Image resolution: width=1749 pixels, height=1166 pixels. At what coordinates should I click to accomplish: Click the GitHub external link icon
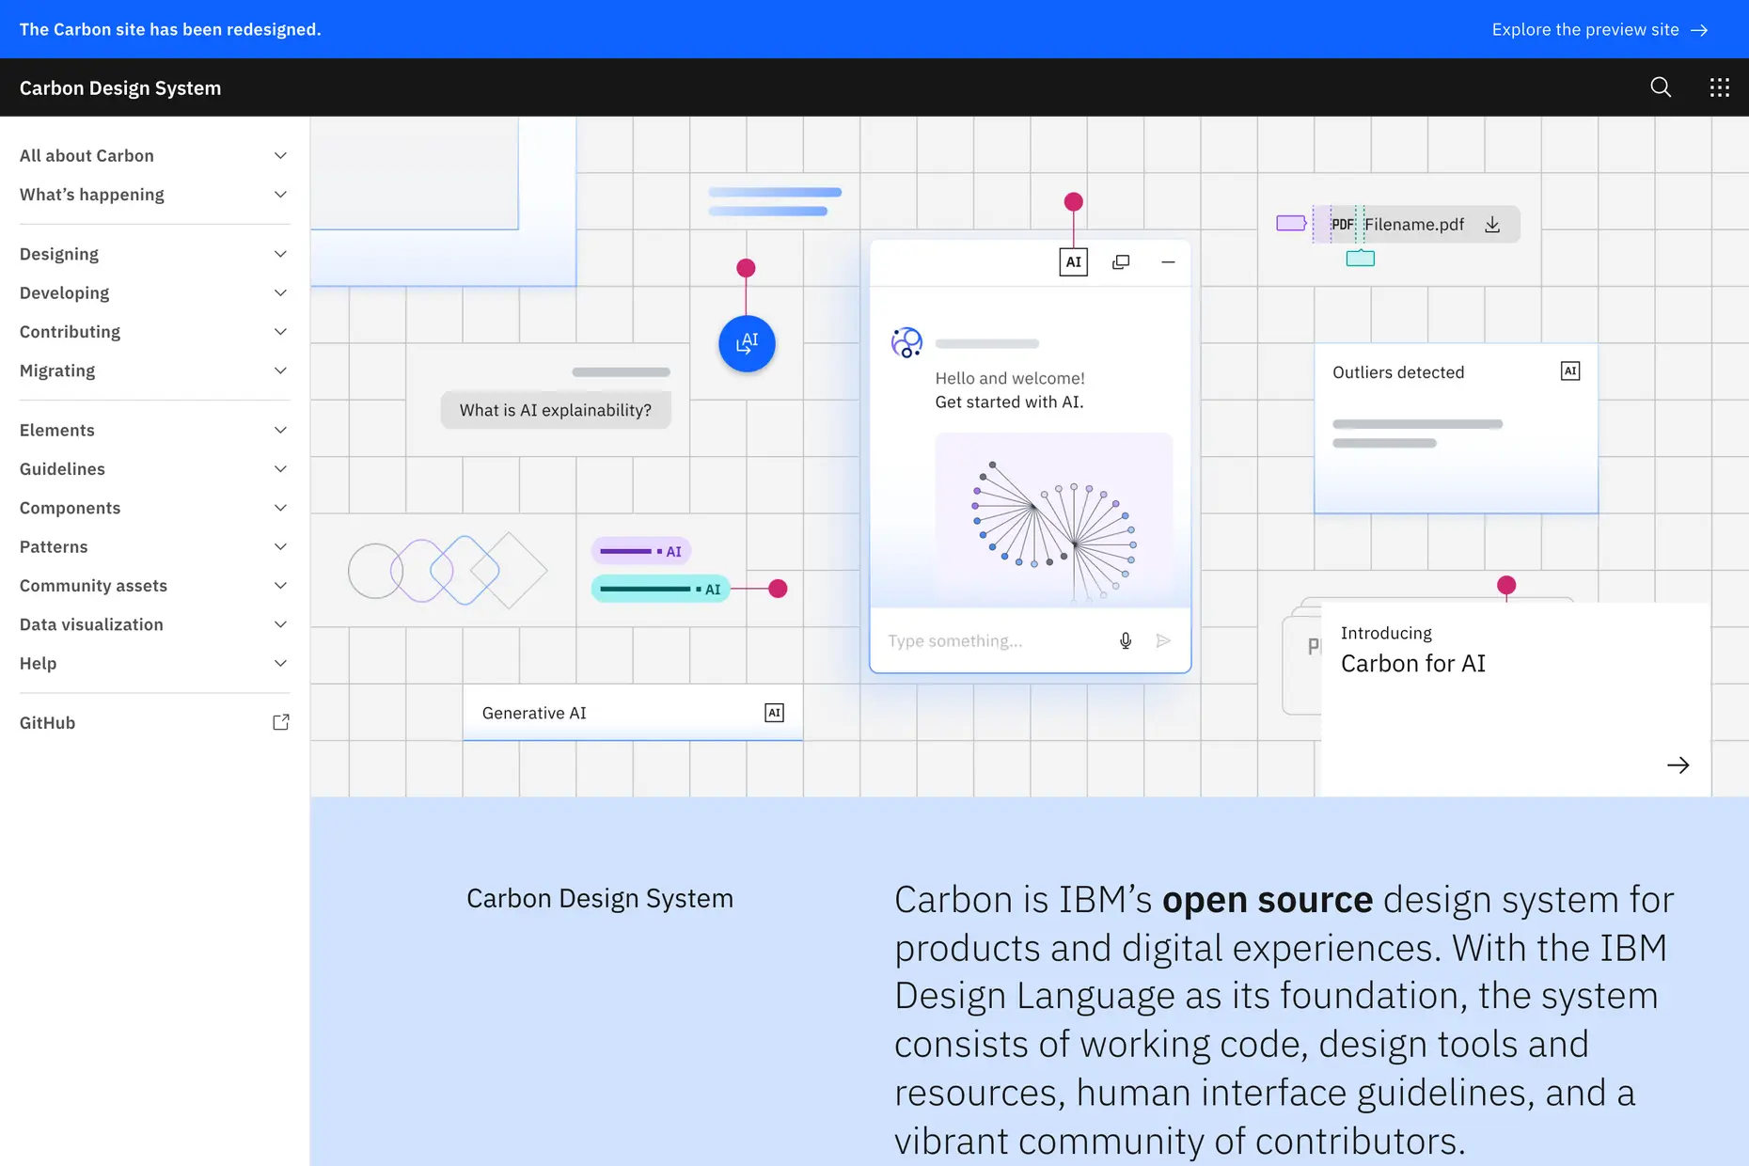(280, 722)
